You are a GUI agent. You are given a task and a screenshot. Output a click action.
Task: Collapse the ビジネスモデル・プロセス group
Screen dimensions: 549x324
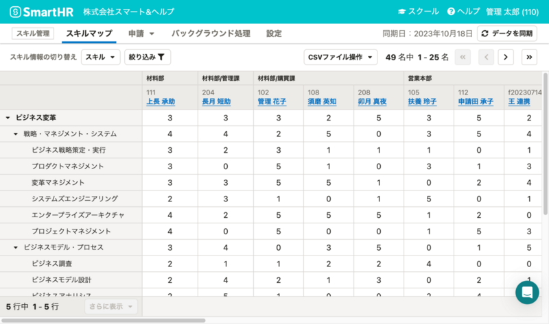click(15, 247)
